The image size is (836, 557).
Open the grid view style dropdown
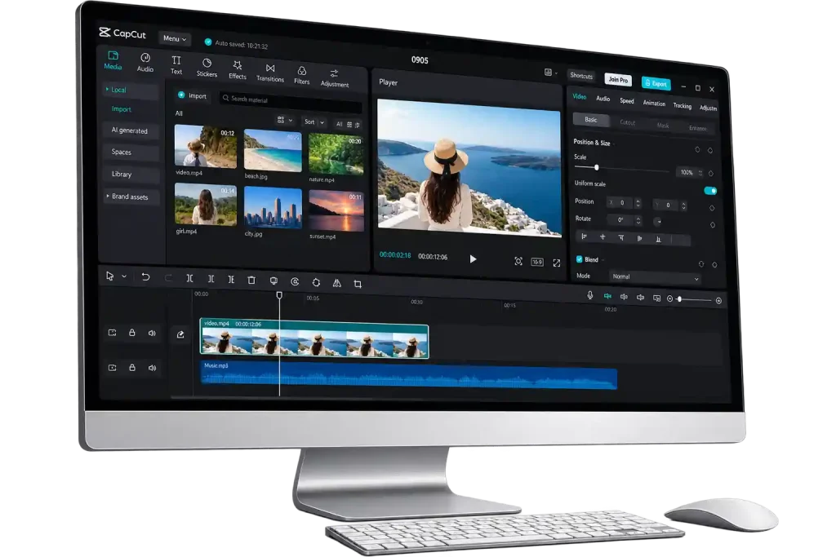(285, 120)
